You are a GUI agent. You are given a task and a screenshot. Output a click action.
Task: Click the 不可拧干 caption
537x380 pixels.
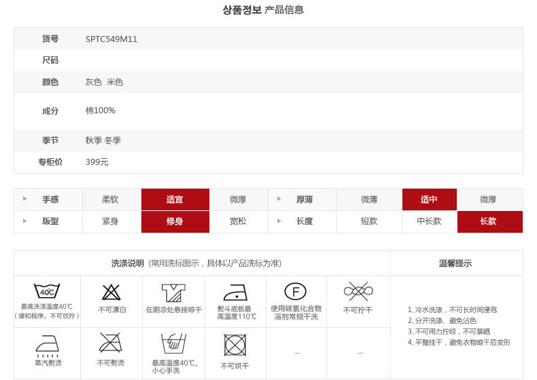click(358, 310)
